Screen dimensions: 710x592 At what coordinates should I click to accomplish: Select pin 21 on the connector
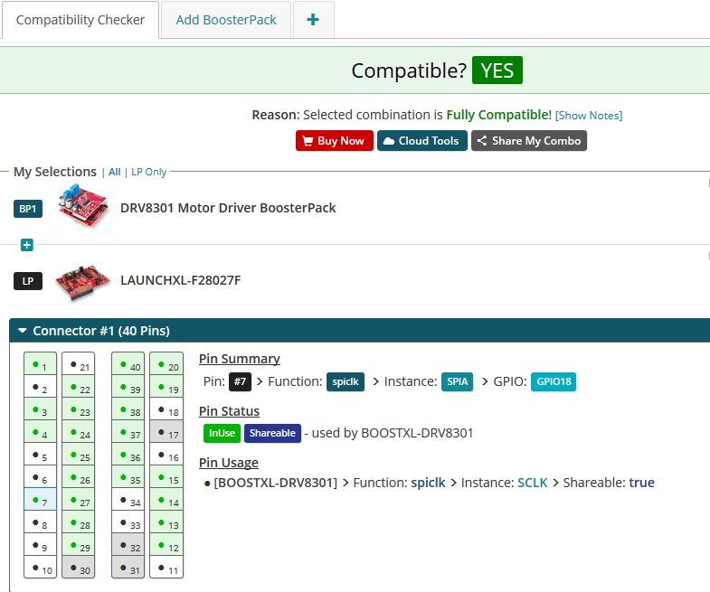click(79, 364)
